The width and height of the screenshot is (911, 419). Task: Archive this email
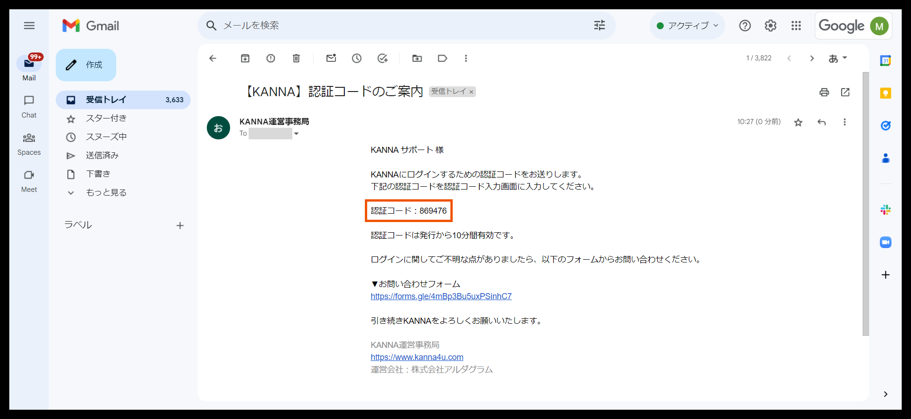245,58
